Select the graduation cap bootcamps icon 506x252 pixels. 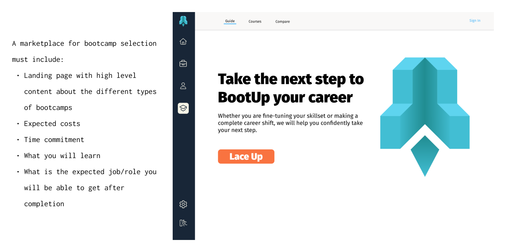[x=183, y=108]
